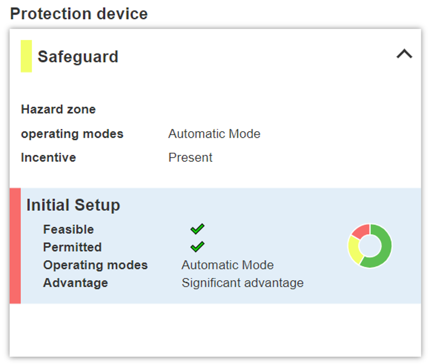Click the Protection device section title
This screenshot has height=364, width=430.
tap(78, 13)
